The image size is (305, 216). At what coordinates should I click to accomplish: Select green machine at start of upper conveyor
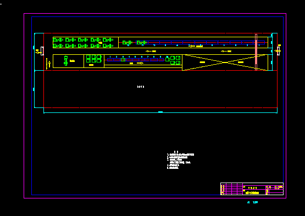click(x=127, y=43)
